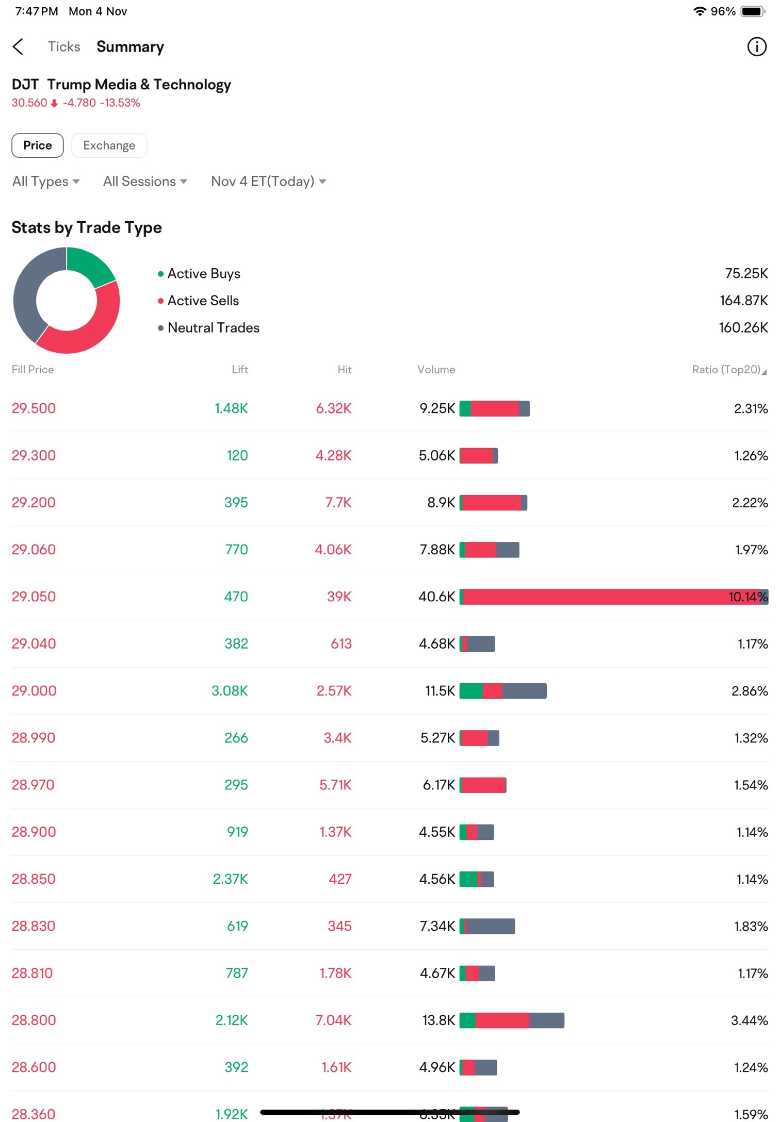Tap the 7.04K hit value

point(334,1020)
